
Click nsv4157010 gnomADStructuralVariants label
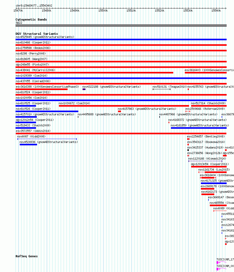coord(45,115)
